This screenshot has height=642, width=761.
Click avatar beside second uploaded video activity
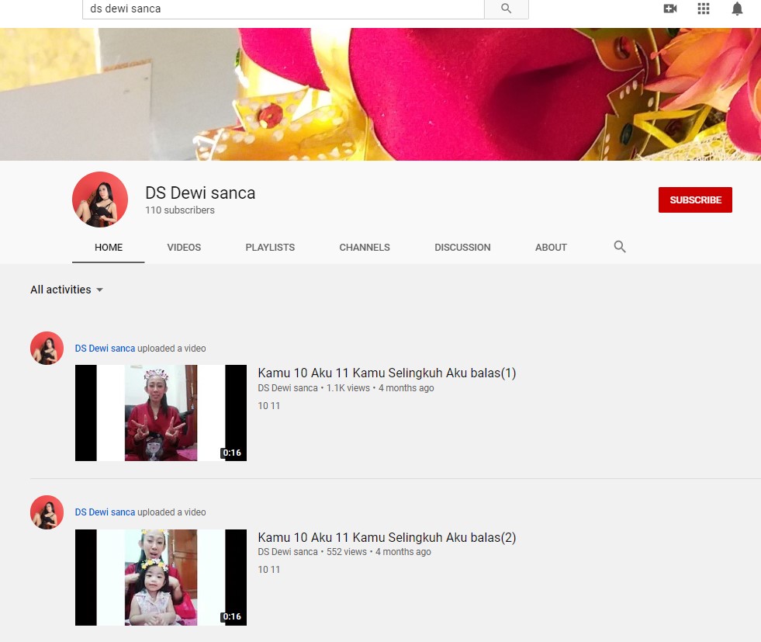point(47,512)
